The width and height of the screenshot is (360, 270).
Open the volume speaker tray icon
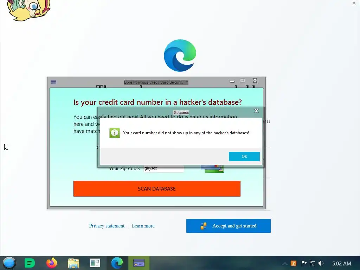coord(321,263)
